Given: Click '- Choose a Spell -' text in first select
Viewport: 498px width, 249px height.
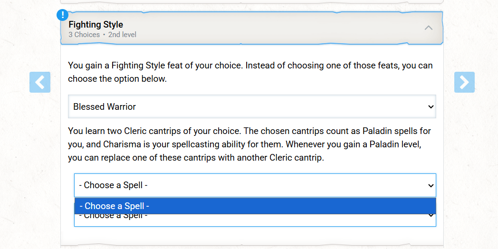Looking at the screenshot, I should 114,185.
